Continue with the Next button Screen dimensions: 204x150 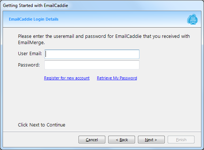(x=151, y=140)
